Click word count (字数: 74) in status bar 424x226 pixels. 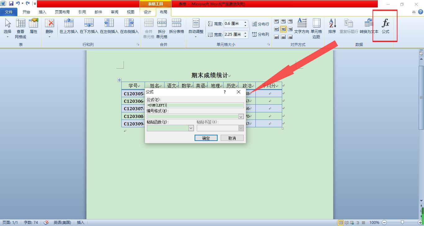point(31,223)
